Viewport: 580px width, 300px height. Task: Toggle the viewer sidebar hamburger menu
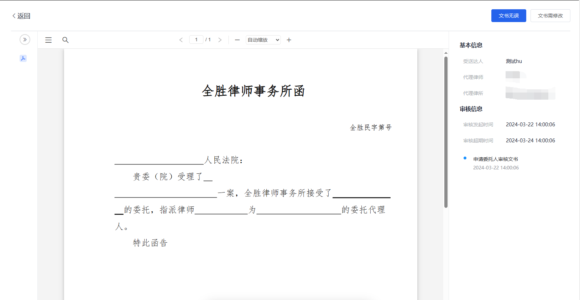(48, 40)
